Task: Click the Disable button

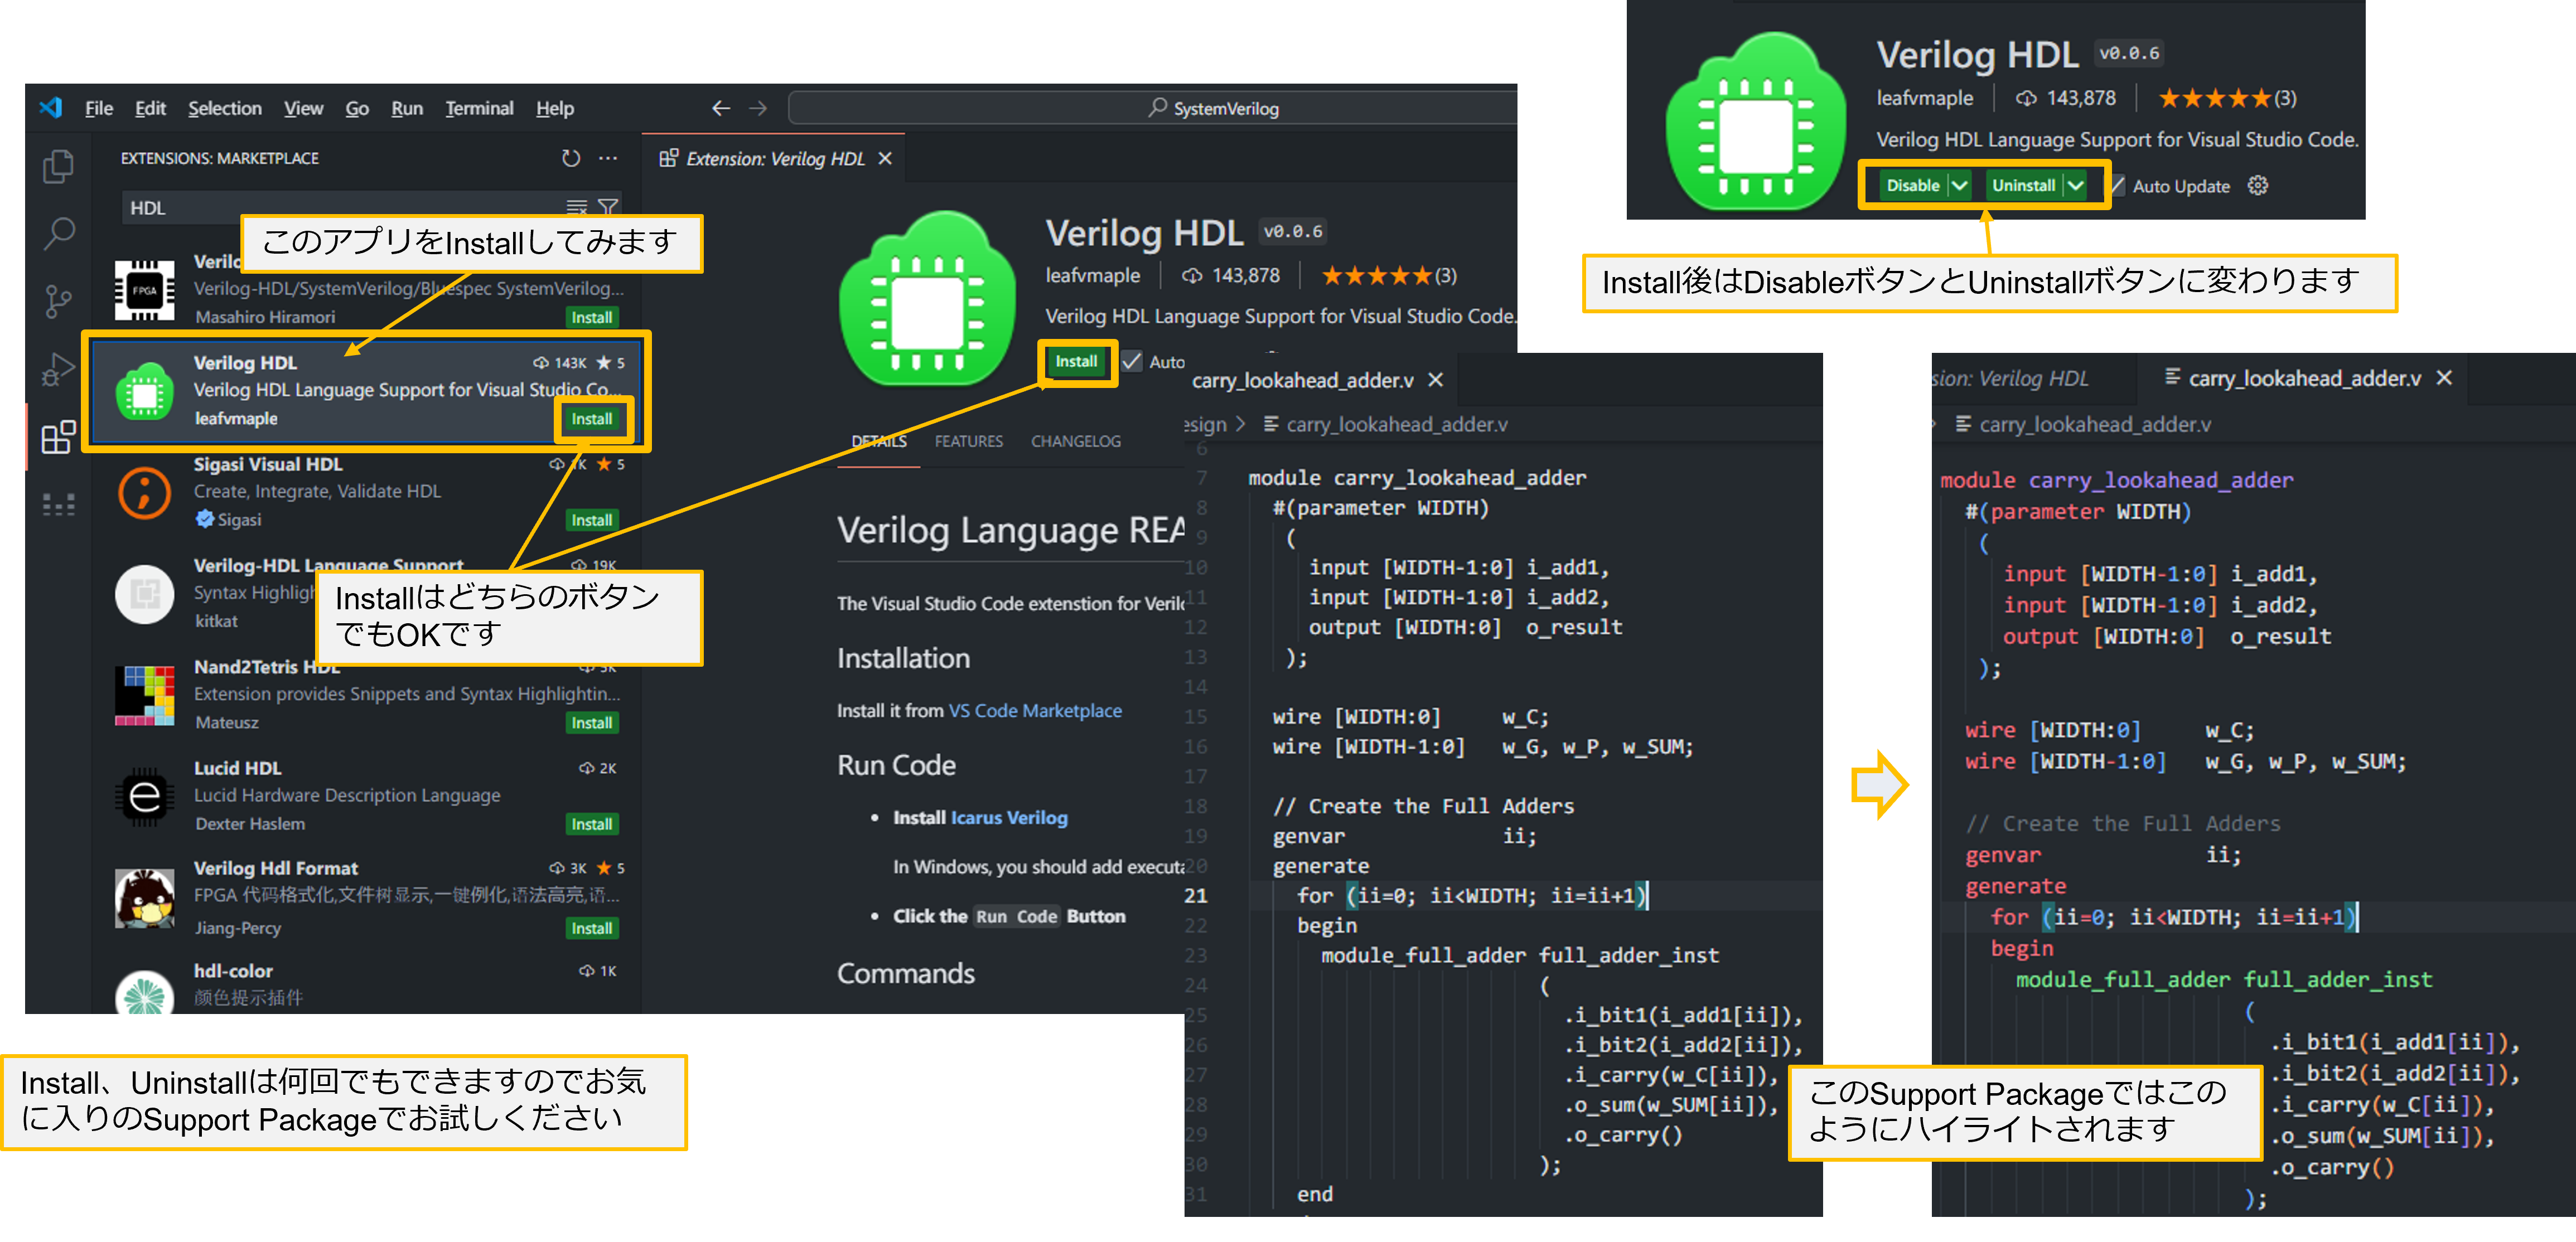Action: pyautogui.click(x=1912, y=186)
